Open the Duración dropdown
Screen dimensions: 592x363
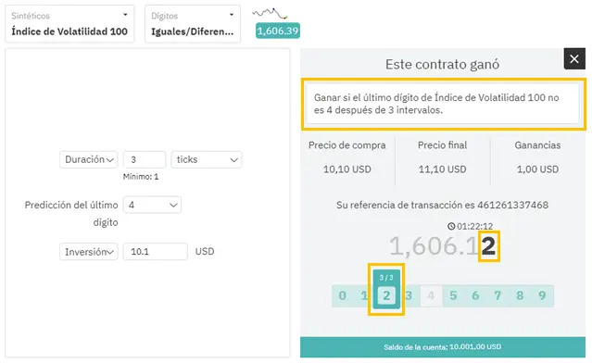(89, 159)
